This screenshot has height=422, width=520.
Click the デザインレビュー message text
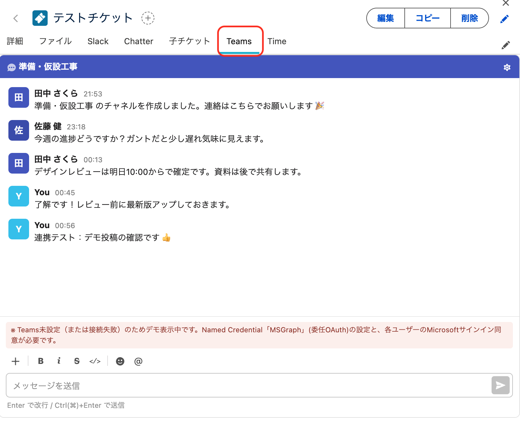tap(168, 172)
